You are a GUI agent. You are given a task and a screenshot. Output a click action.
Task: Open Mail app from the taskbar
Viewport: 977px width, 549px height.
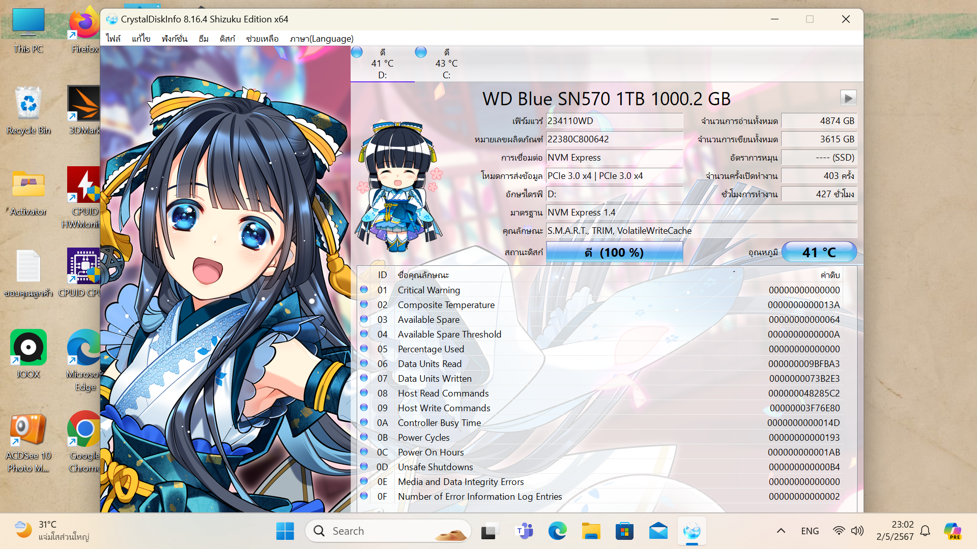pyautogui.click(x=658, y=531)
